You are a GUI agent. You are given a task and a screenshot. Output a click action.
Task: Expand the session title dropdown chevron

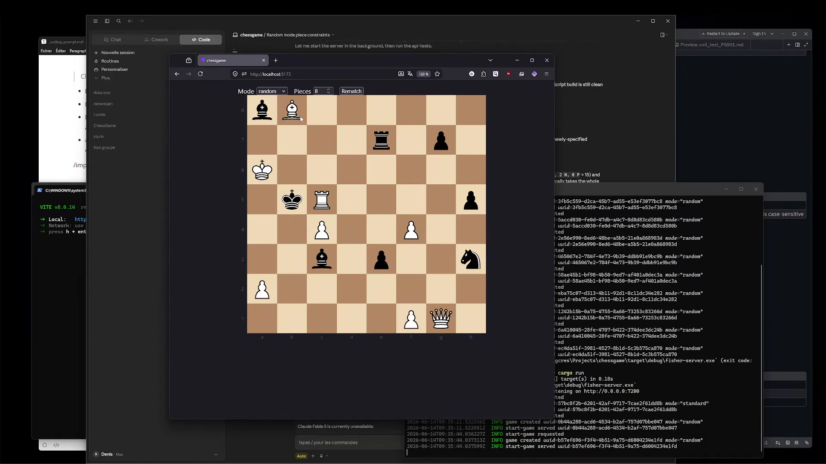tap(333, 35)
